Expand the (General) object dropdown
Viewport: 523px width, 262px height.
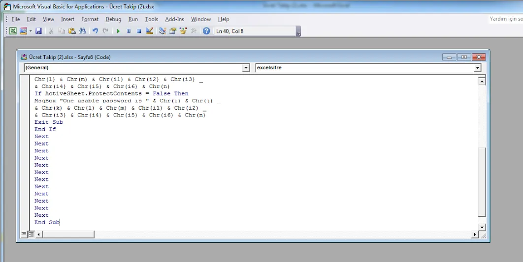point(246,68)
